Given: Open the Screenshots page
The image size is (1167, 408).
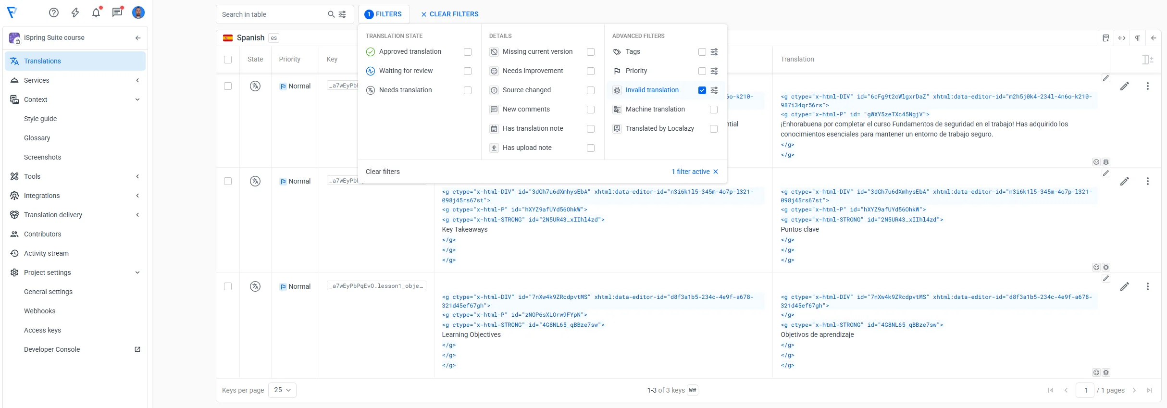Looking at the screenshot, I should pyautogui.click(x=42, y=157).
